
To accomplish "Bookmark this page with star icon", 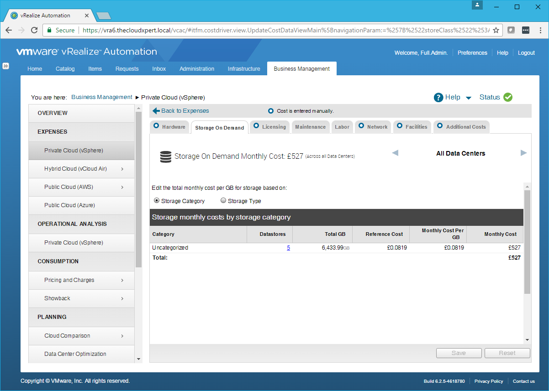I will point(496,30).
